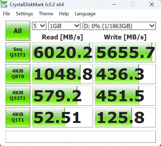Open the Help menu
This screenshot has height=146, width=161.
(x=64, y=14)
